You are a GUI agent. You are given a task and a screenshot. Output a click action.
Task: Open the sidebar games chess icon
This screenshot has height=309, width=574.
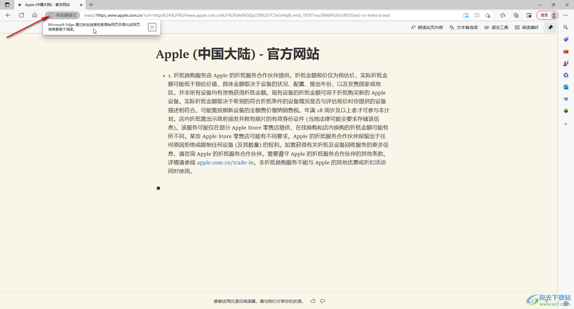pyautogui.click(x=566, y=63)
